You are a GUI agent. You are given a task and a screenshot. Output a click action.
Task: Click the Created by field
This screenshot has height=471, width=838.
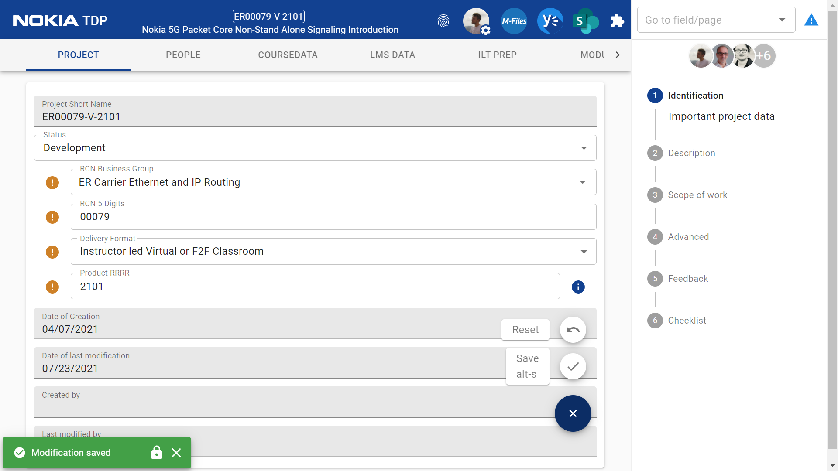[315, 402]
